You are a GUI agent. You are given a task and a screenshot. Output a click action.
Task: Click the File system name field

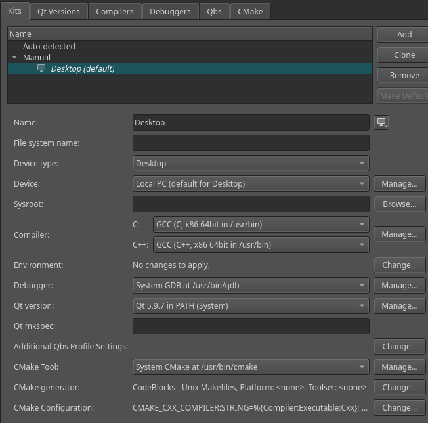pos(251,143)
